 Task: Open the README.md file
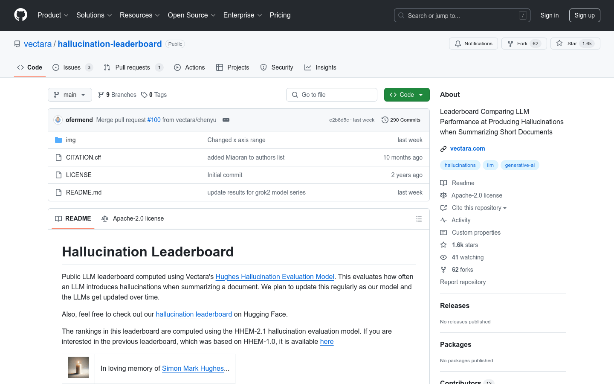tap(84, 192)
